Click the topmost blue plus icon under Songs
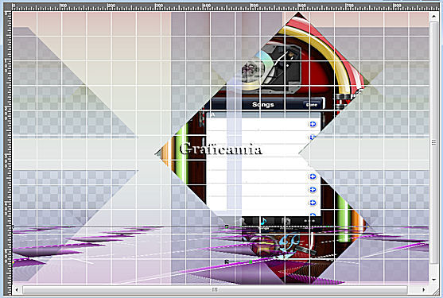The image size is (443, 298). click(313, 124)
